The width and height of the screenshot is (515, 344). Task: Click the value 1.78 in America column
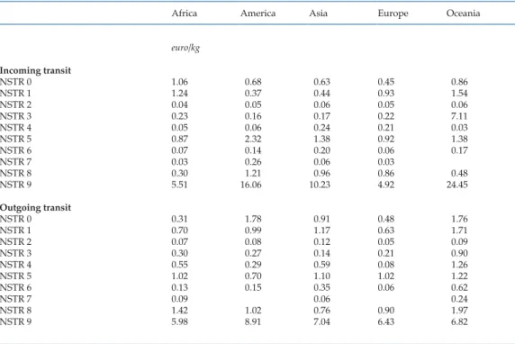[253, 219]
